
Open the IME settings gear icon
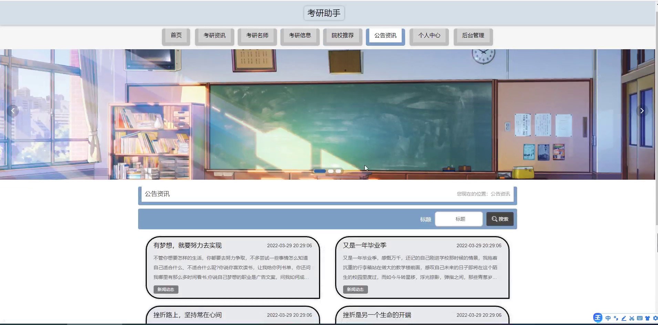[x=655, y=318]
